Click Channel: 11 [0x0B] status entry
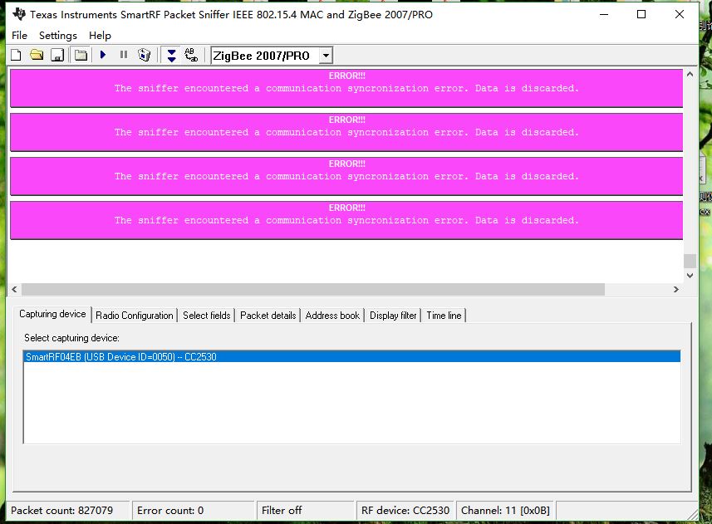This screenshot has height=524, width=712. (x=505, y=511)
